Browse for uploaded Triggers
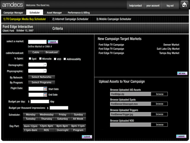The image size is (190, 143). tap(159, 114)
